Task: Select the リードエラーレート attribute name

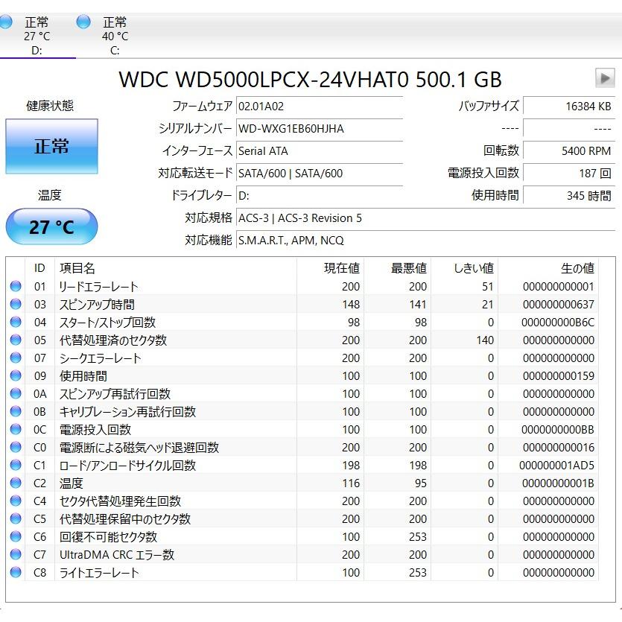Action: click(x=98, y=286)
